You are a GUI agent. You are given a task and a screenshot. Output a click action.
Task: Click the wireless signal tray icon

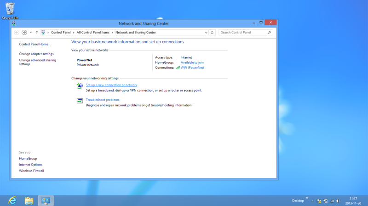332,201
